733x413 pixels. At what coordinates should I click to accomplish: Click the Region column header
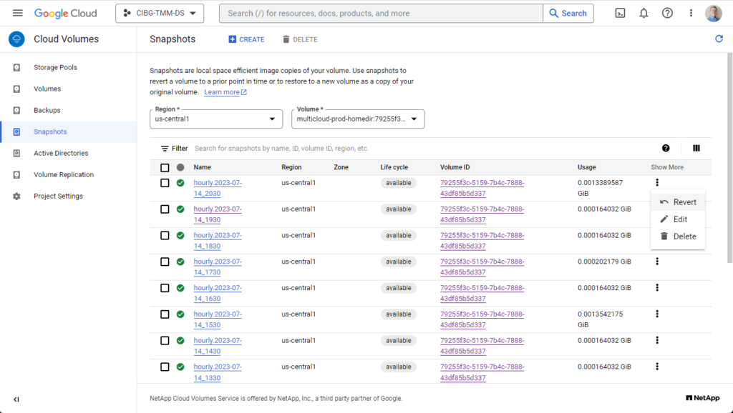pyautogui.click(x=291, y=167)
